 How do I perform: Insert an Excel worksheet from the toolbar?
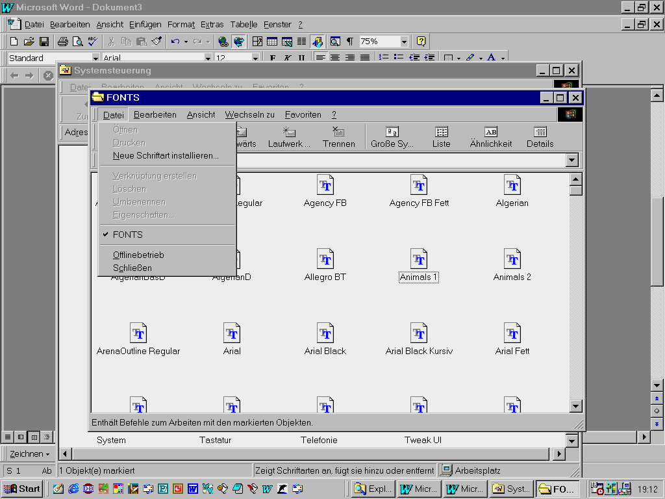click(286, 42)
